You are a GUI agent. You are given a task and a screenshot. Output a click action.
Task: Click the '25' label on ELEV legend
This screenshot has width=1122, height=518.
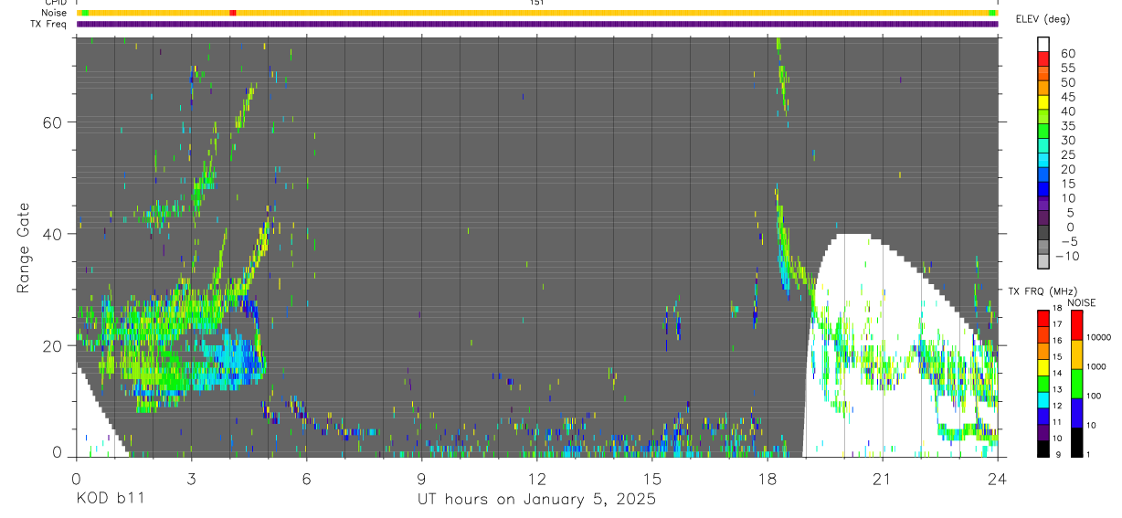coord(1067,154)
